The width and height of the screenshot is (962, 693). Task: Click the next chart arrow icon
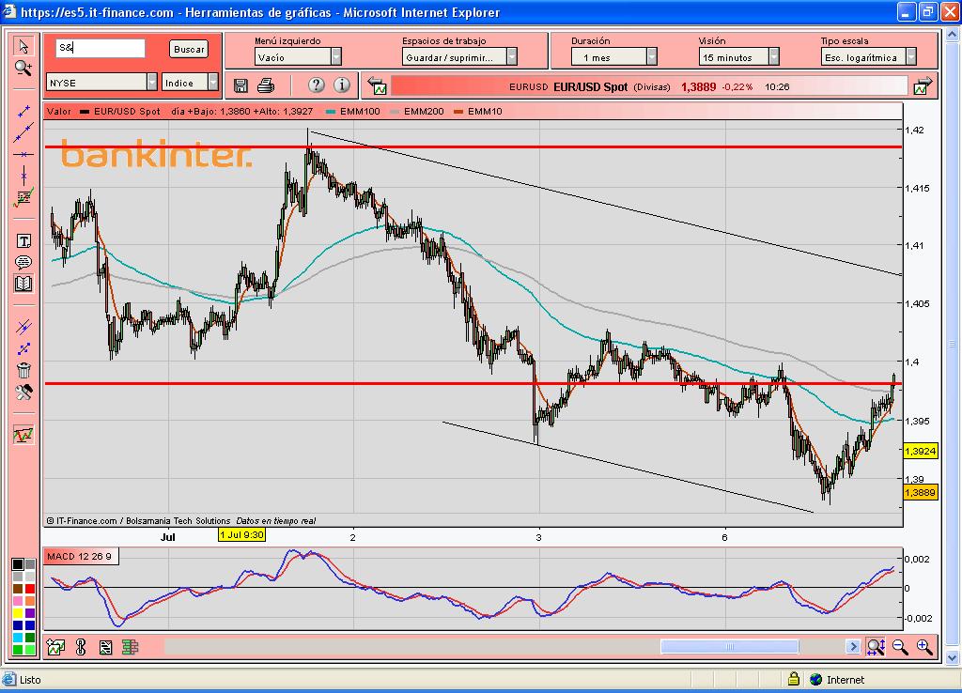click(923, 86)
